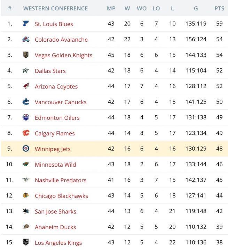Click the Western Conference header label
Screen dimensions: 228x250
[55, 8]
